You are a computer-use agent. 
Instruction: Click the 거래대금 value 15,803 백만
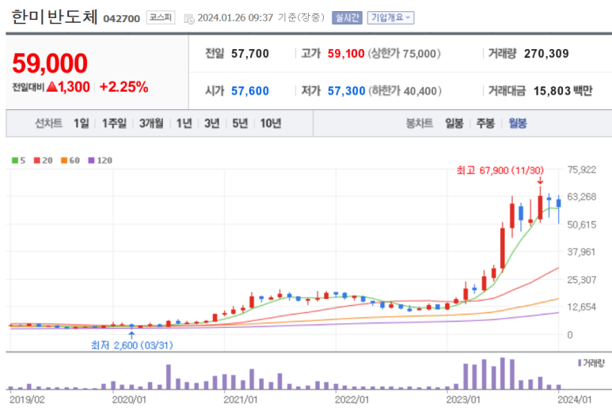[563, 91]
